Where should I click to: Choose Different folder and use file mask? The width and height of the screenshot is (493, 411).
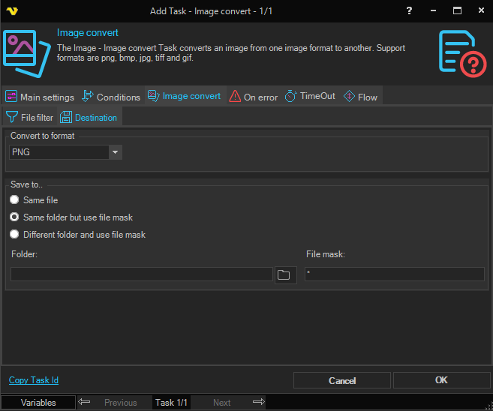point(15,235)
